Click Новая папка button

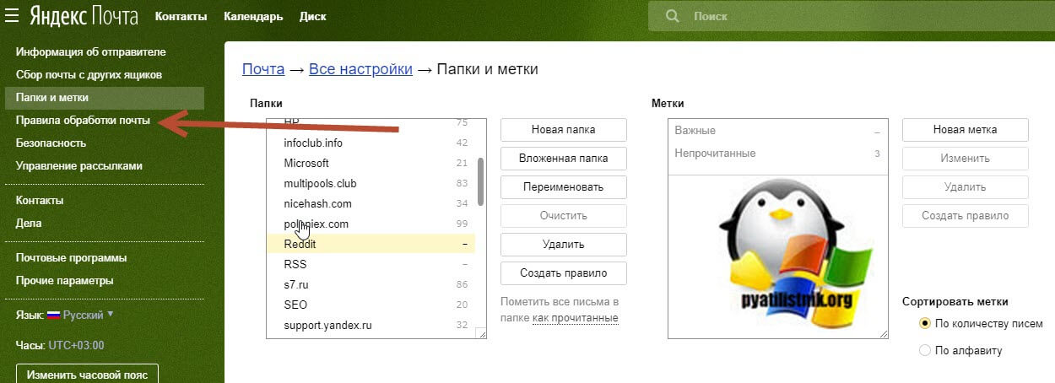tap(564, 130)
